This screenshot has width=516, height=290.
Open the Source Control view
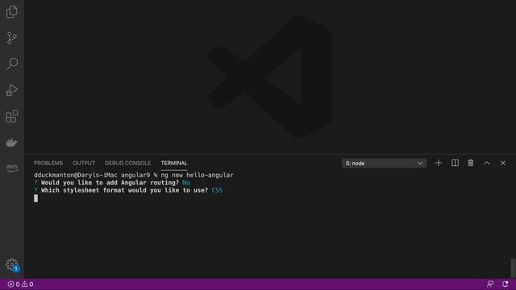coord(12,38)
